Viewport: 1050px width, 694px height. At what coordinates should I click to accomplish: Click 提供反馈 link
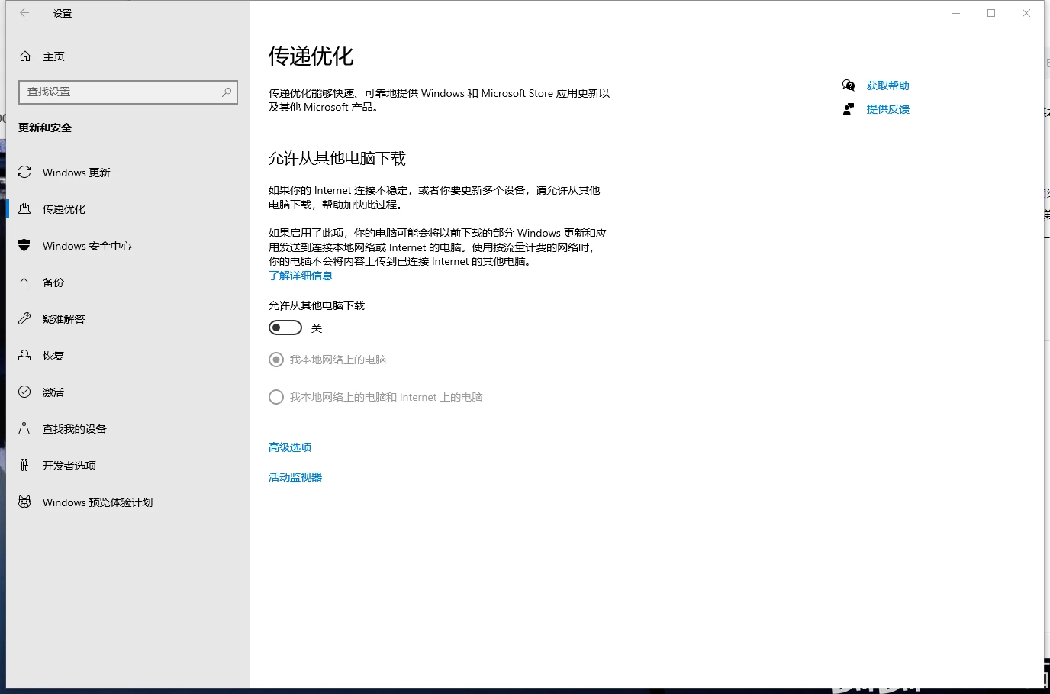coord(888,109)
